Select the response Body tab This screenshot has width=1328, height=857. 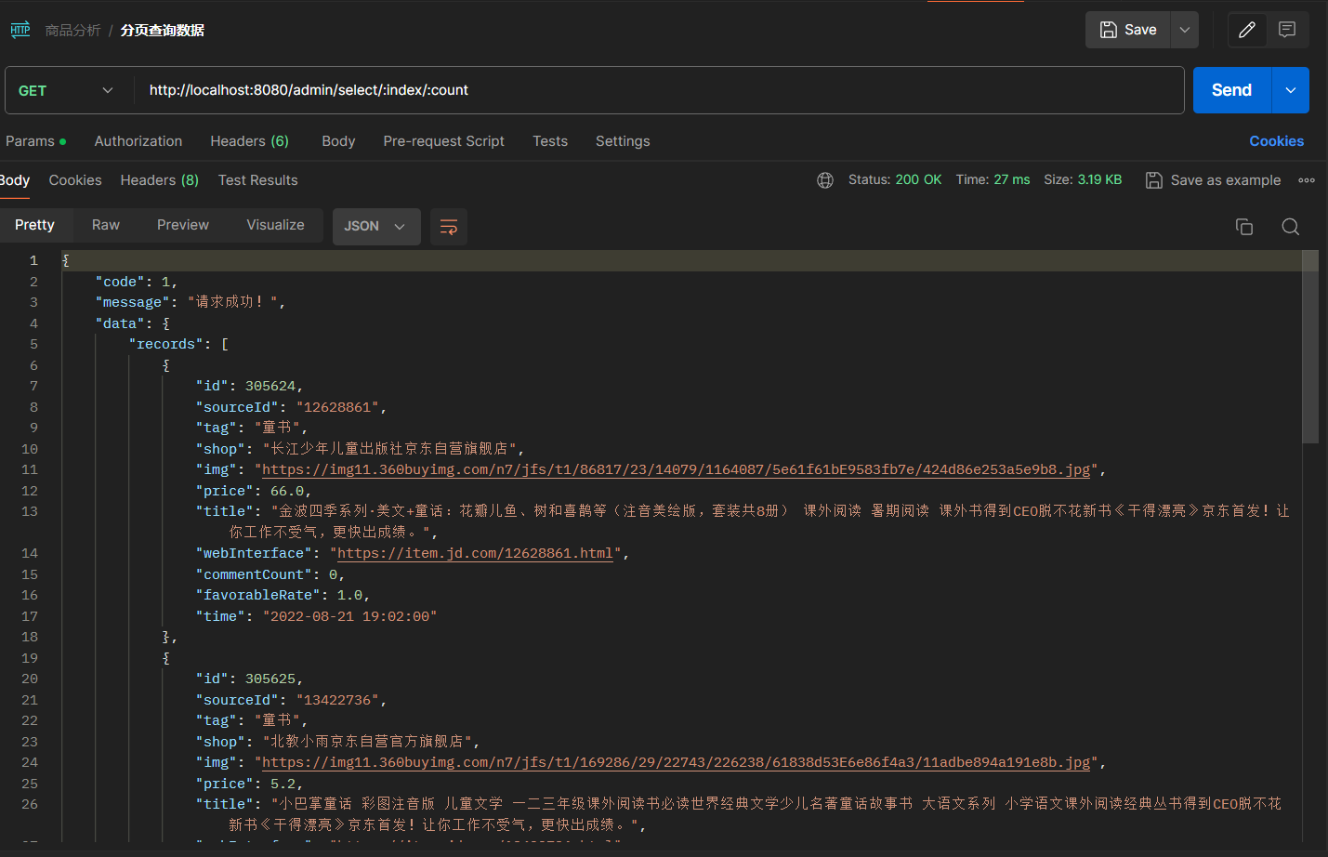[14, 180]
